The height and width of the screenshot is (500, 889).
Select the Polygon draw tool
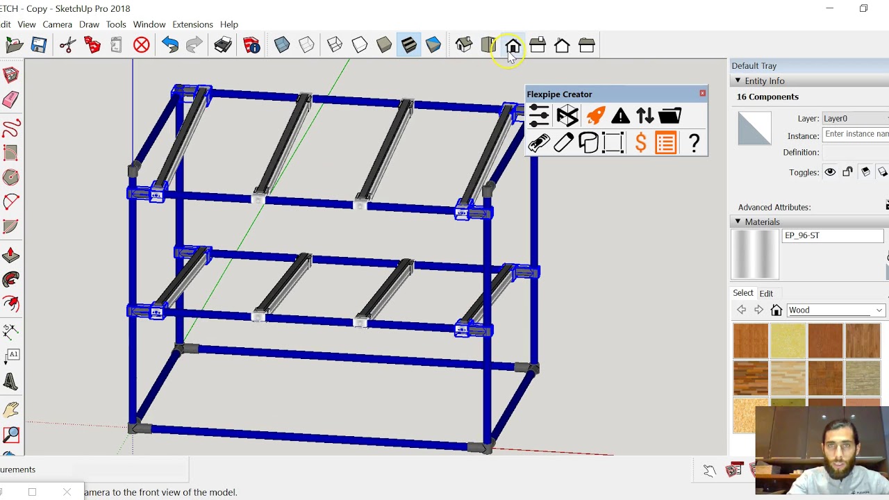click(x=10, y=178)
